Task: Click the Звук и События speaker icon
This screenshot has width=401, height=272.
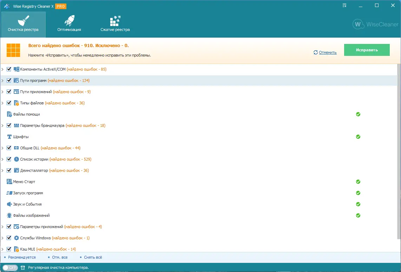Action: tap(9, 204)
